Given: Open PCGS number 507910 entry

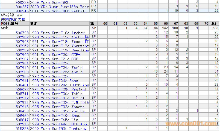Looking at the screenshot, I should 22,68.
